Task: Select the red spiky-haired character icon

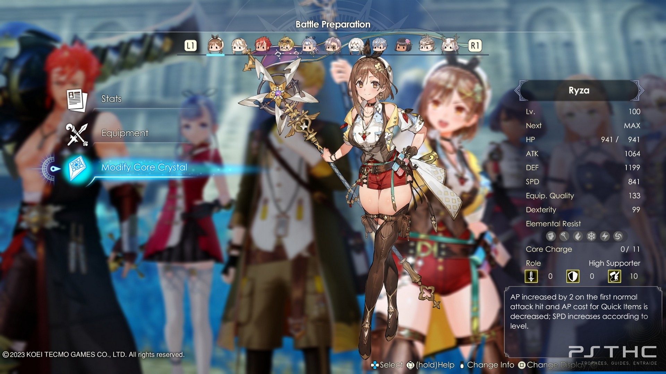Action: pos(263,45)
